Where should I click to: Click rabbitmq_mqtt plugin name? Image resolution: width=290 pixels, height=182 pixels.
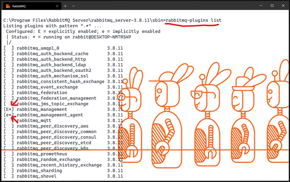point(34,120)
